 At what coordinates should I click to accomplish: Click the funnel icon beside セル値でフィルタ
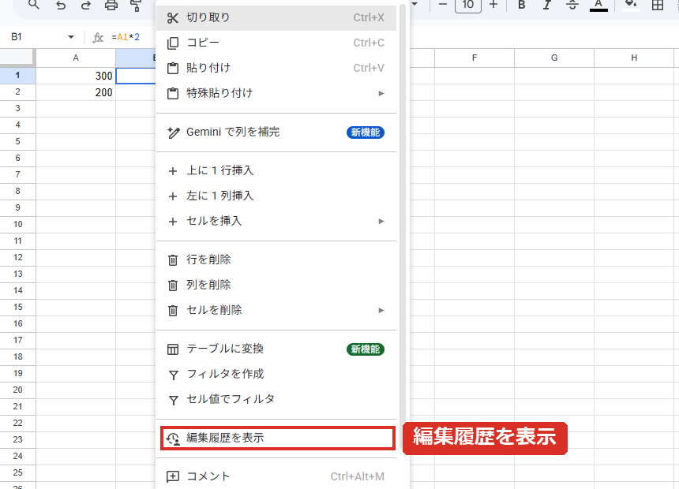coord(173,400)
